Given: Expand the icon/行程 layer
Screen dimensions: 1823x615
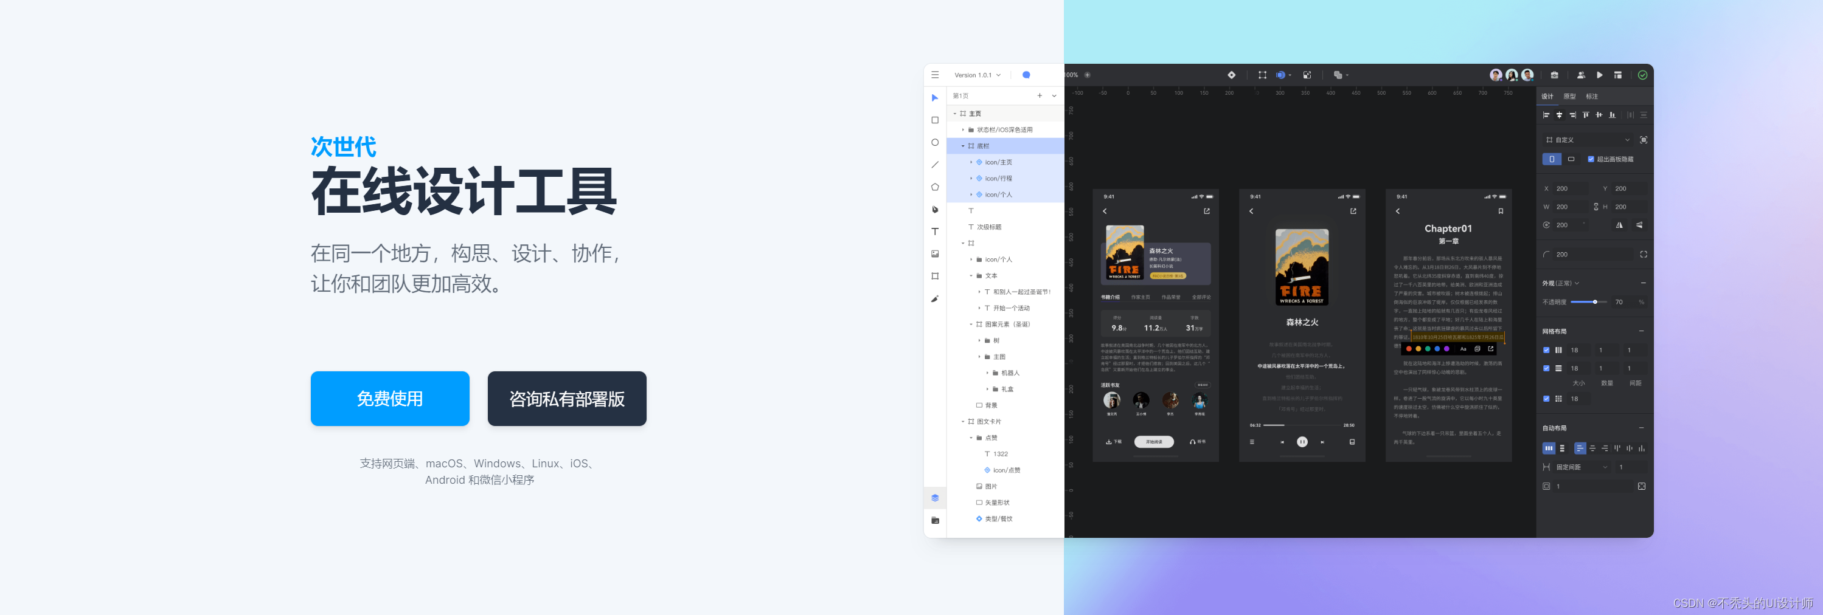Looking at the screenshot, I should coord(971,179).
